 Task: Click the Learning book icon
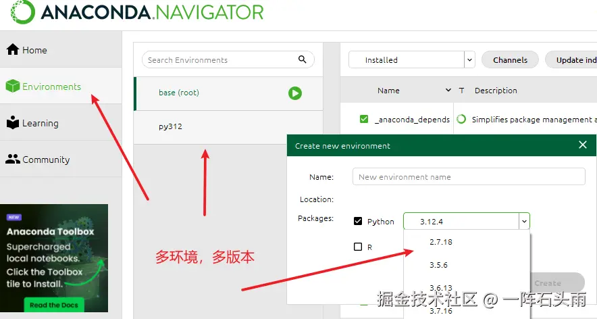(13, 122)
